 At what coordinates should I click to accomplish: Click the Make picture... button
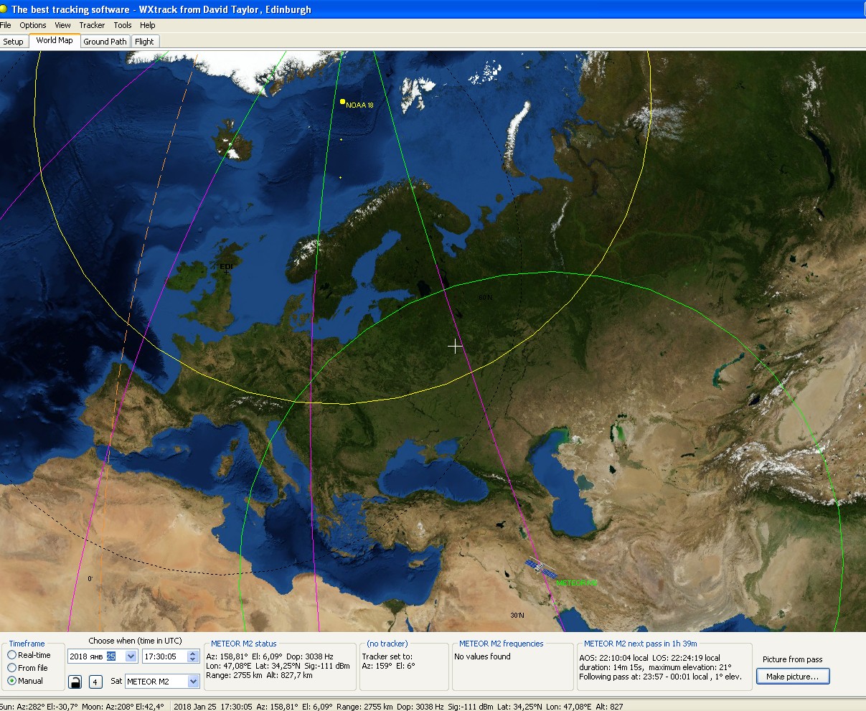pyautogui.click(x=793, y=677)
